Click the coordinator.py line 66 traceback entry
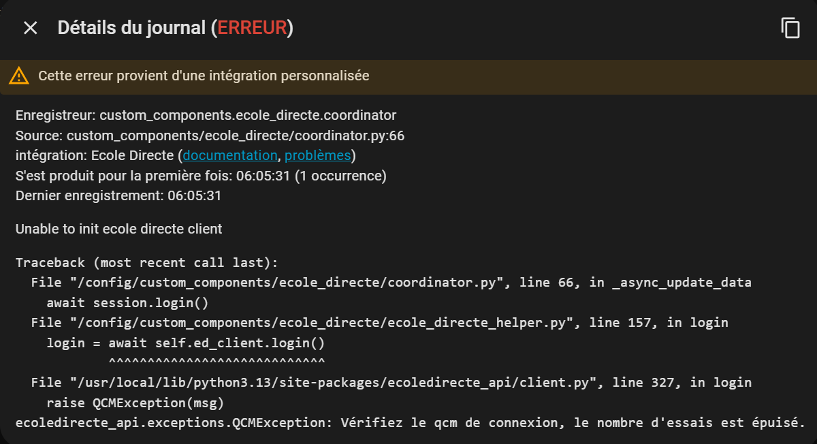817x444 pixels. pos(391,282)
